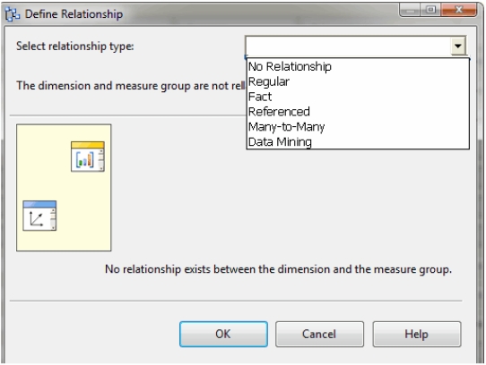Image resolution: width=486 pixels, height=365 pixels.
Task: Choose the Regular relationship type
Action: (269, 81)
